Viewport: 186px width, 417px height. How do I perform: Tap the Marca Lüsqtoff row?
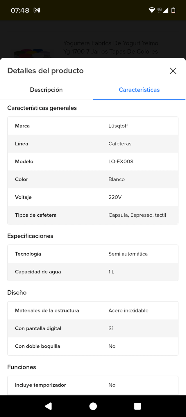click(93, 126)
